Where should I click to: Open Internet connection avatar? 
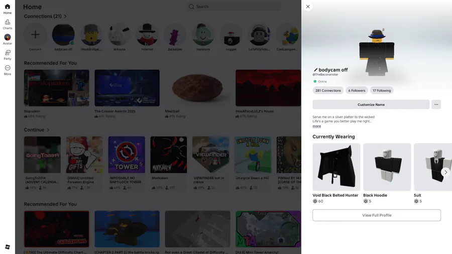(x=147, y=35)
